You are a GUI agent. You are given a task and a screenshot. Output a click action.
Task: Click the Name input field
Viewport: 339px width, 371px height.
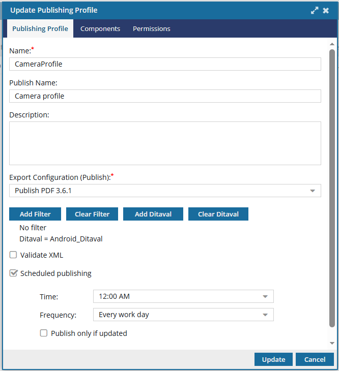pyautogui.click(x=165, y=64)
